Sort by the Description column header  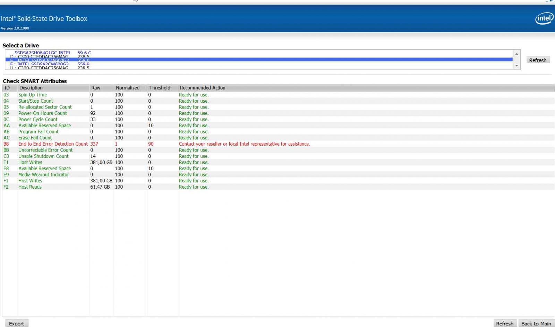pos(53,88)
